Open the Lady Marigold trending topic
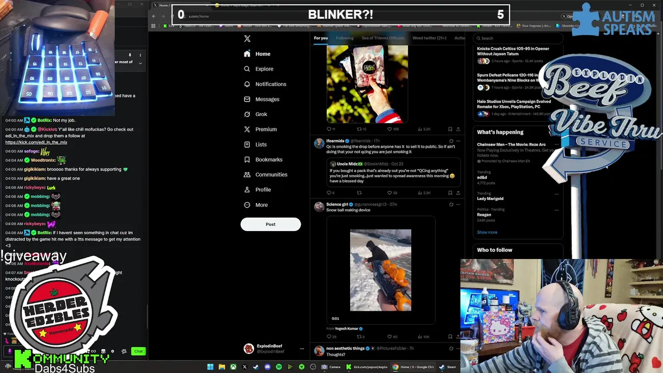Viewport: 663px width, 373px height. 490,198
